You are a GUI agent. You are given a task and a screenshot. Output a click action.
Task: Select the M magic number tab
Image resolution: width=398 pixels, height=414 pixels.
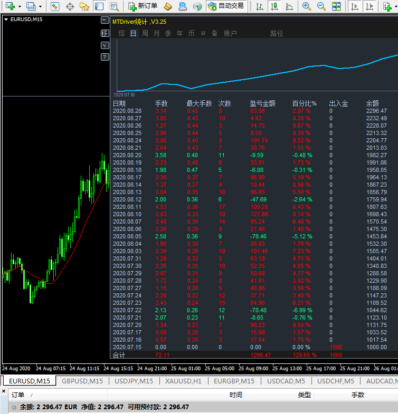(x=203, y=33)
